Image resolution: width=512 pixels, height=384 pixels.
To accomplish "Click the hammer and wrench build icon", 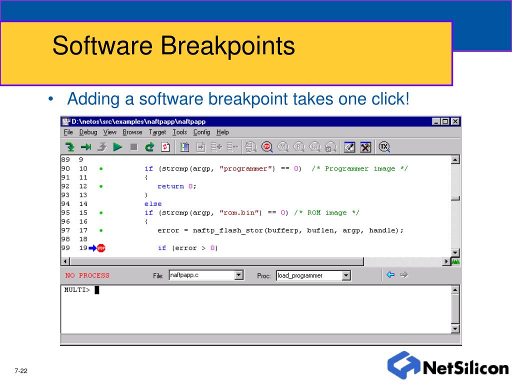I will (x=366, y=147).
